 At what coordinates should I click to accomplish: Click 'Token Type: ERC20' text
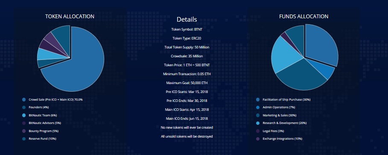click(x=187, y=38)
